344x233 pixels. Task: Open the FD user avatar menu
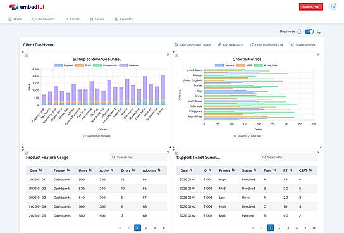(333, 6)
